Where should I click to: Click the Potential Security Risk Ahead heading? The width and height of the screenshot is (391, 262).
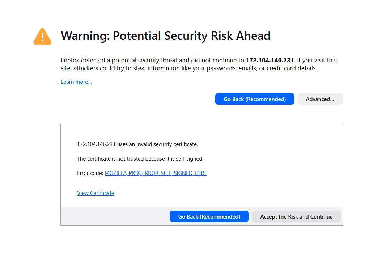[192, 36]
